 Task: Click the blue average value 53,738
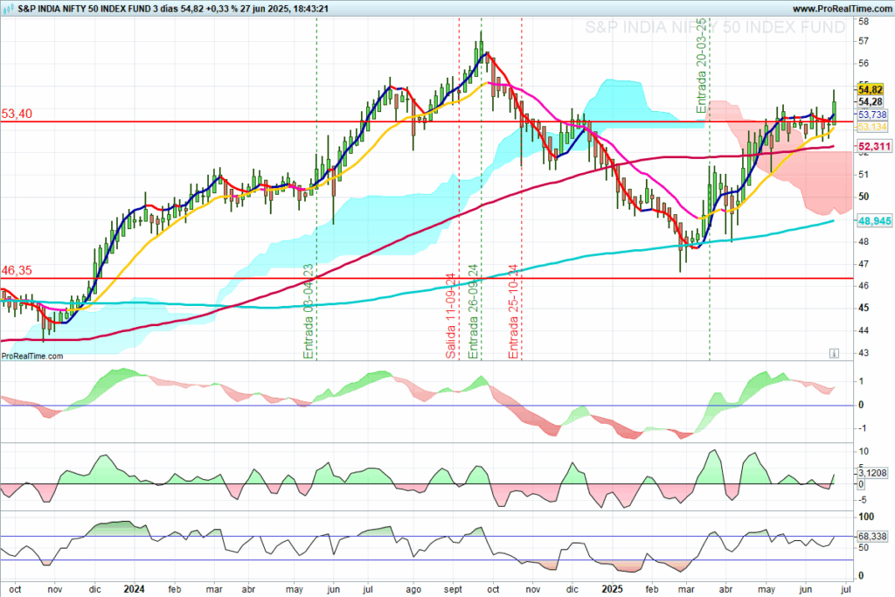872,115
